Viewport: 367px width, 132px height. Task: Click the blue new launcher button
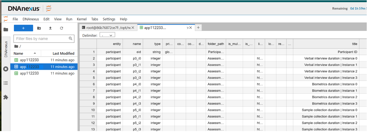tap(23, 28)
